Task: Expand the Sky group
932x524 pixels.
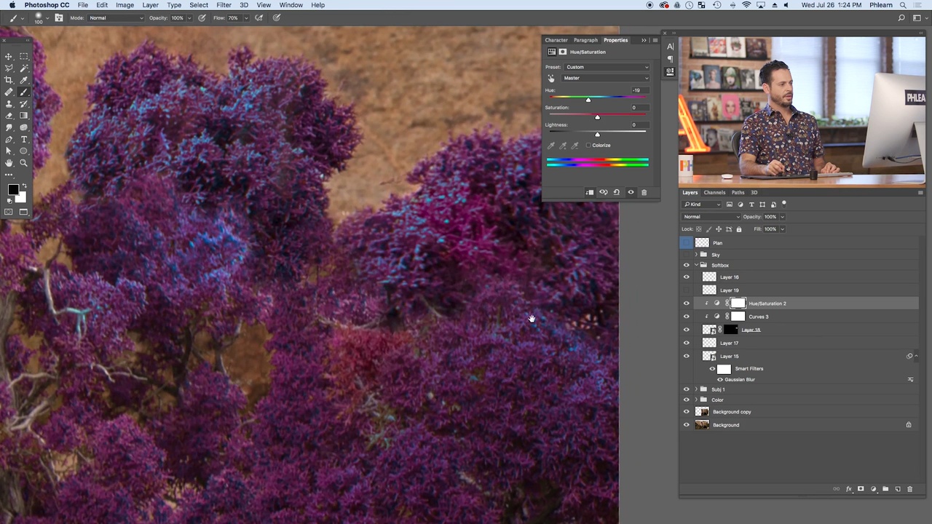Action: point(696,255)
